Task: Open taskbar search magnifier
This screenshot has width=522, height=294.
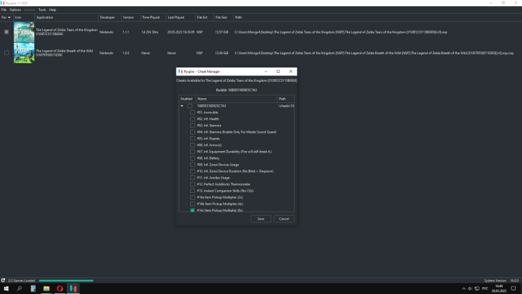Action: (19, 289)
